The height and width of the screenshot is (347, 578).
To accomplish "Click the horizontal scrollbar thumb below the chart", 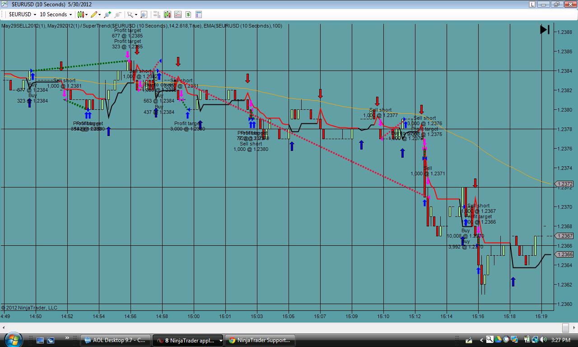I will click(565, 327).
